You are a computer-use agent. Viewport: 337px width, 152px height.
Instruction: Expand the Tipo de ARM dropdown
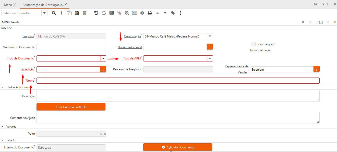click(210, 58)
